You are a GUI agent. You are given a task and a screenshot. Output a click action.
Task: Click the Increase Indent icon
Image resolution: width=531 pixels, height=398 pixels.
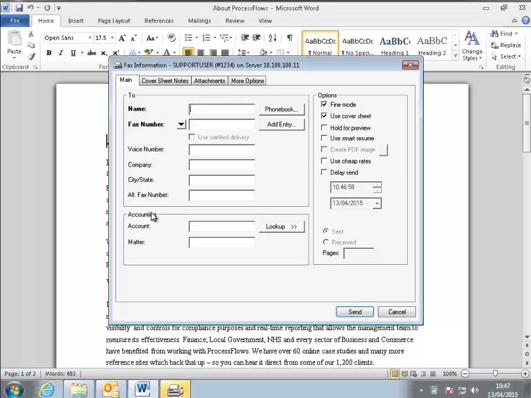pos(257,38)
